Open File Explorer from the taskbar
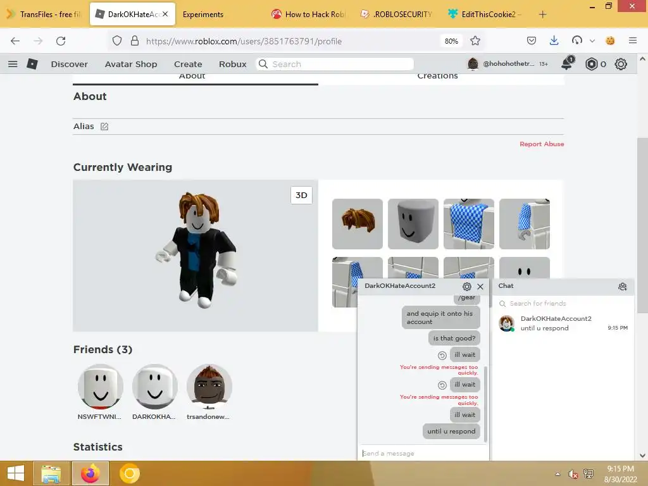This screenshot has height=486, width=648. (51, 473)
